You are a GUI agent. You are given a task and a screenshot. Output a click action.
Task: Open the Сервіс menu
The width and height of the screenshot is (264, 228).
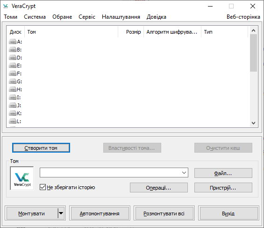[87, 17]
